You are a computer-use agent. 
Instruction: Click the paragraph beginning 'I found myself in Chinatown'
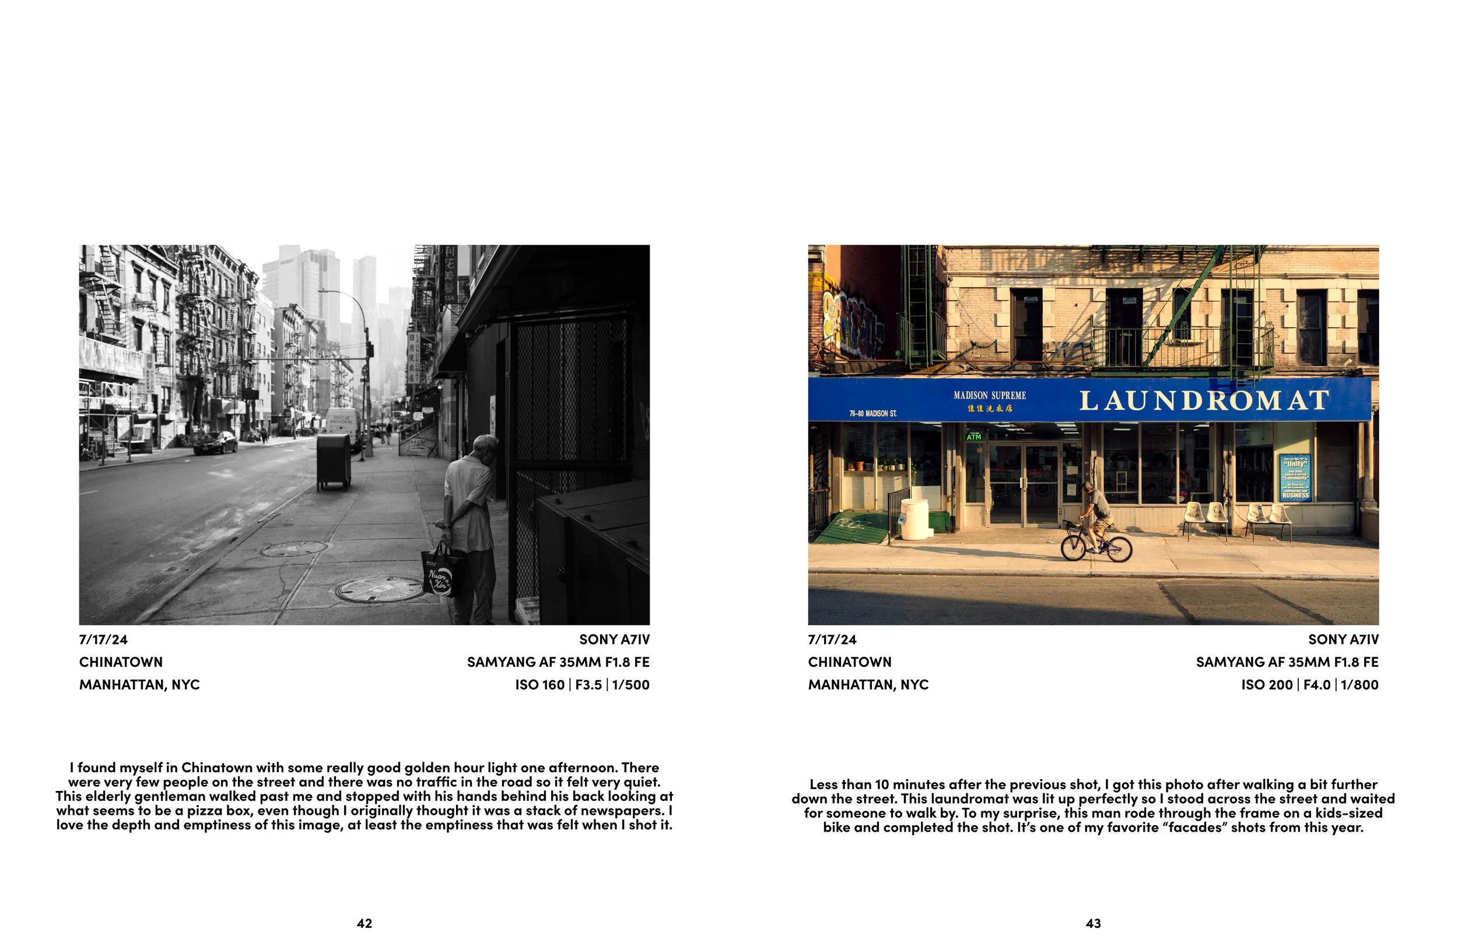point(365,796)
